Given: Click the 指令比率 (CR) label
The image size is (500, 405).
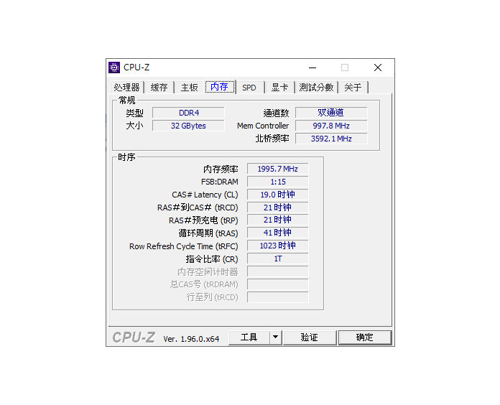Looking at the screenshot, I should [x=212, y=259].
